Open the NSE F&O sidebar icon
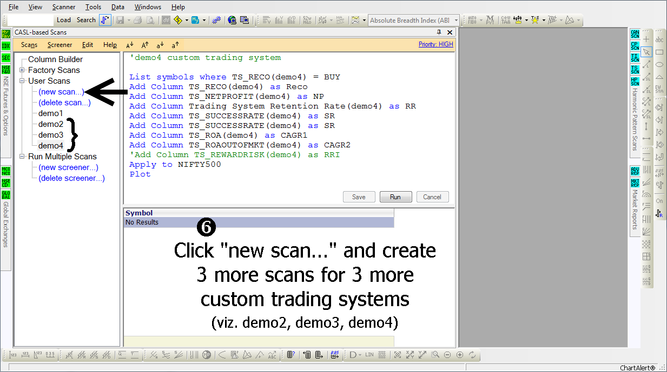Viewport: 667px width, 372px height. tap(6, 70)
